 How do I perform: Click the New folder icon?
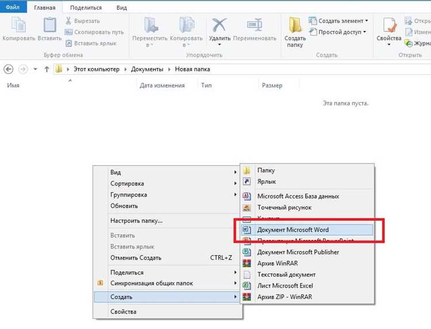[x=295, y=25]
